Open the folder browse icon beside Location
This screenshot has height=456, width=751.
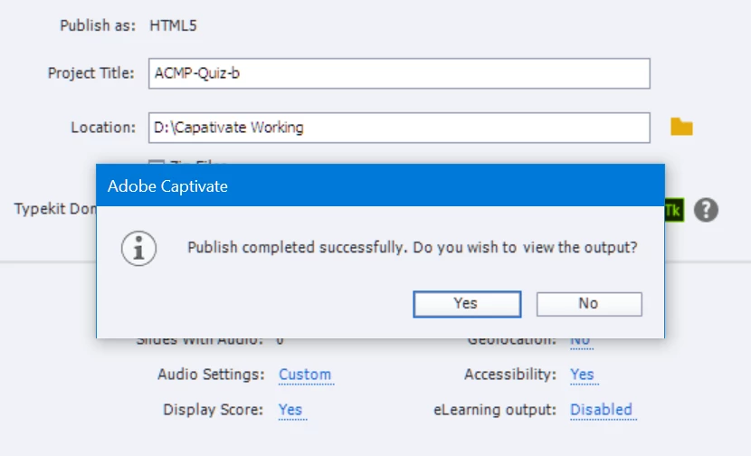pos(681,127)
